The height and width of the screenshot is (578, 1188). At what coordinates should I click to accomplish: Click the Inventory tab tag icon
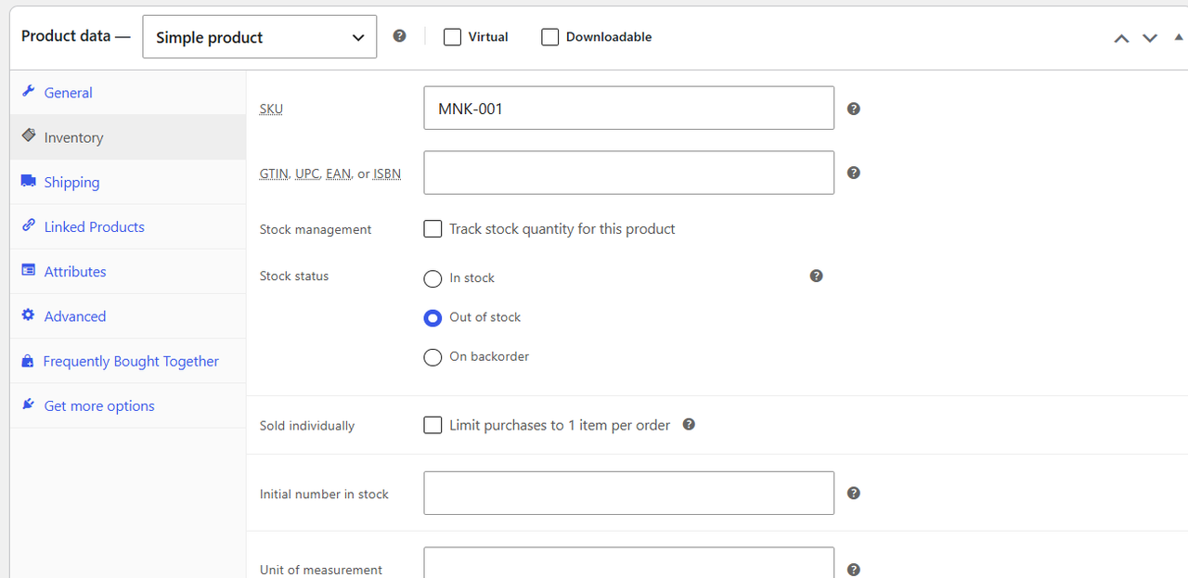pos(28,135)
